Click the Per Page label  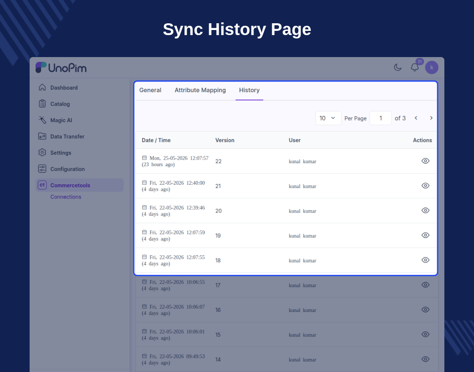[355, 118]
